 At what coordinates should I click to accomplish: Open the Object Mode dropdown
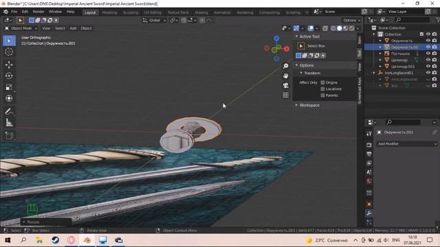pyautogui.click(x=21, y=28)
